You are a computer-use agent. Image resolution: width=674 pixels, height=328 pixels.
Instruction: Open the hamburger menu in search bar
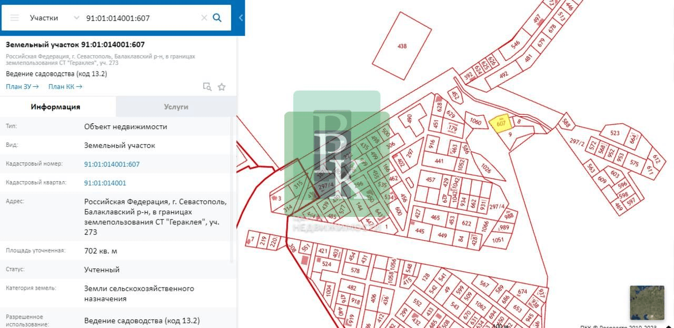click(15, 18)
